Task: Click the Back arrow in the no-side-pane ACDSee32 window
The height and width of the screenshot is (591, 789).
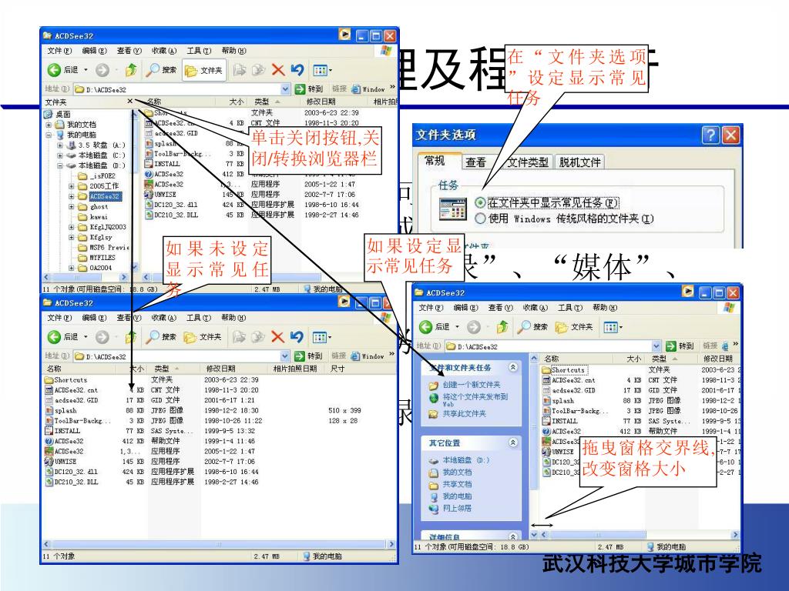Action: (54, 337)
